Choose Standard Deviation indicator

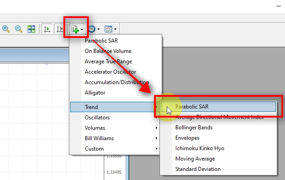point(218,169)
